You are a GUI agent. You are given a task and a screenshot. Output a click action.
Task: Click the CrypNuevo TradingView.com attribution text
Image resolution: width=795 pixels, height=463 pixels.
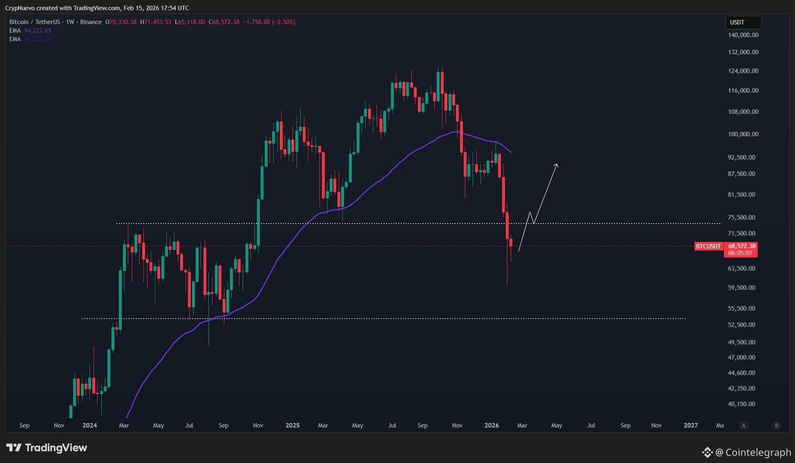97,8
